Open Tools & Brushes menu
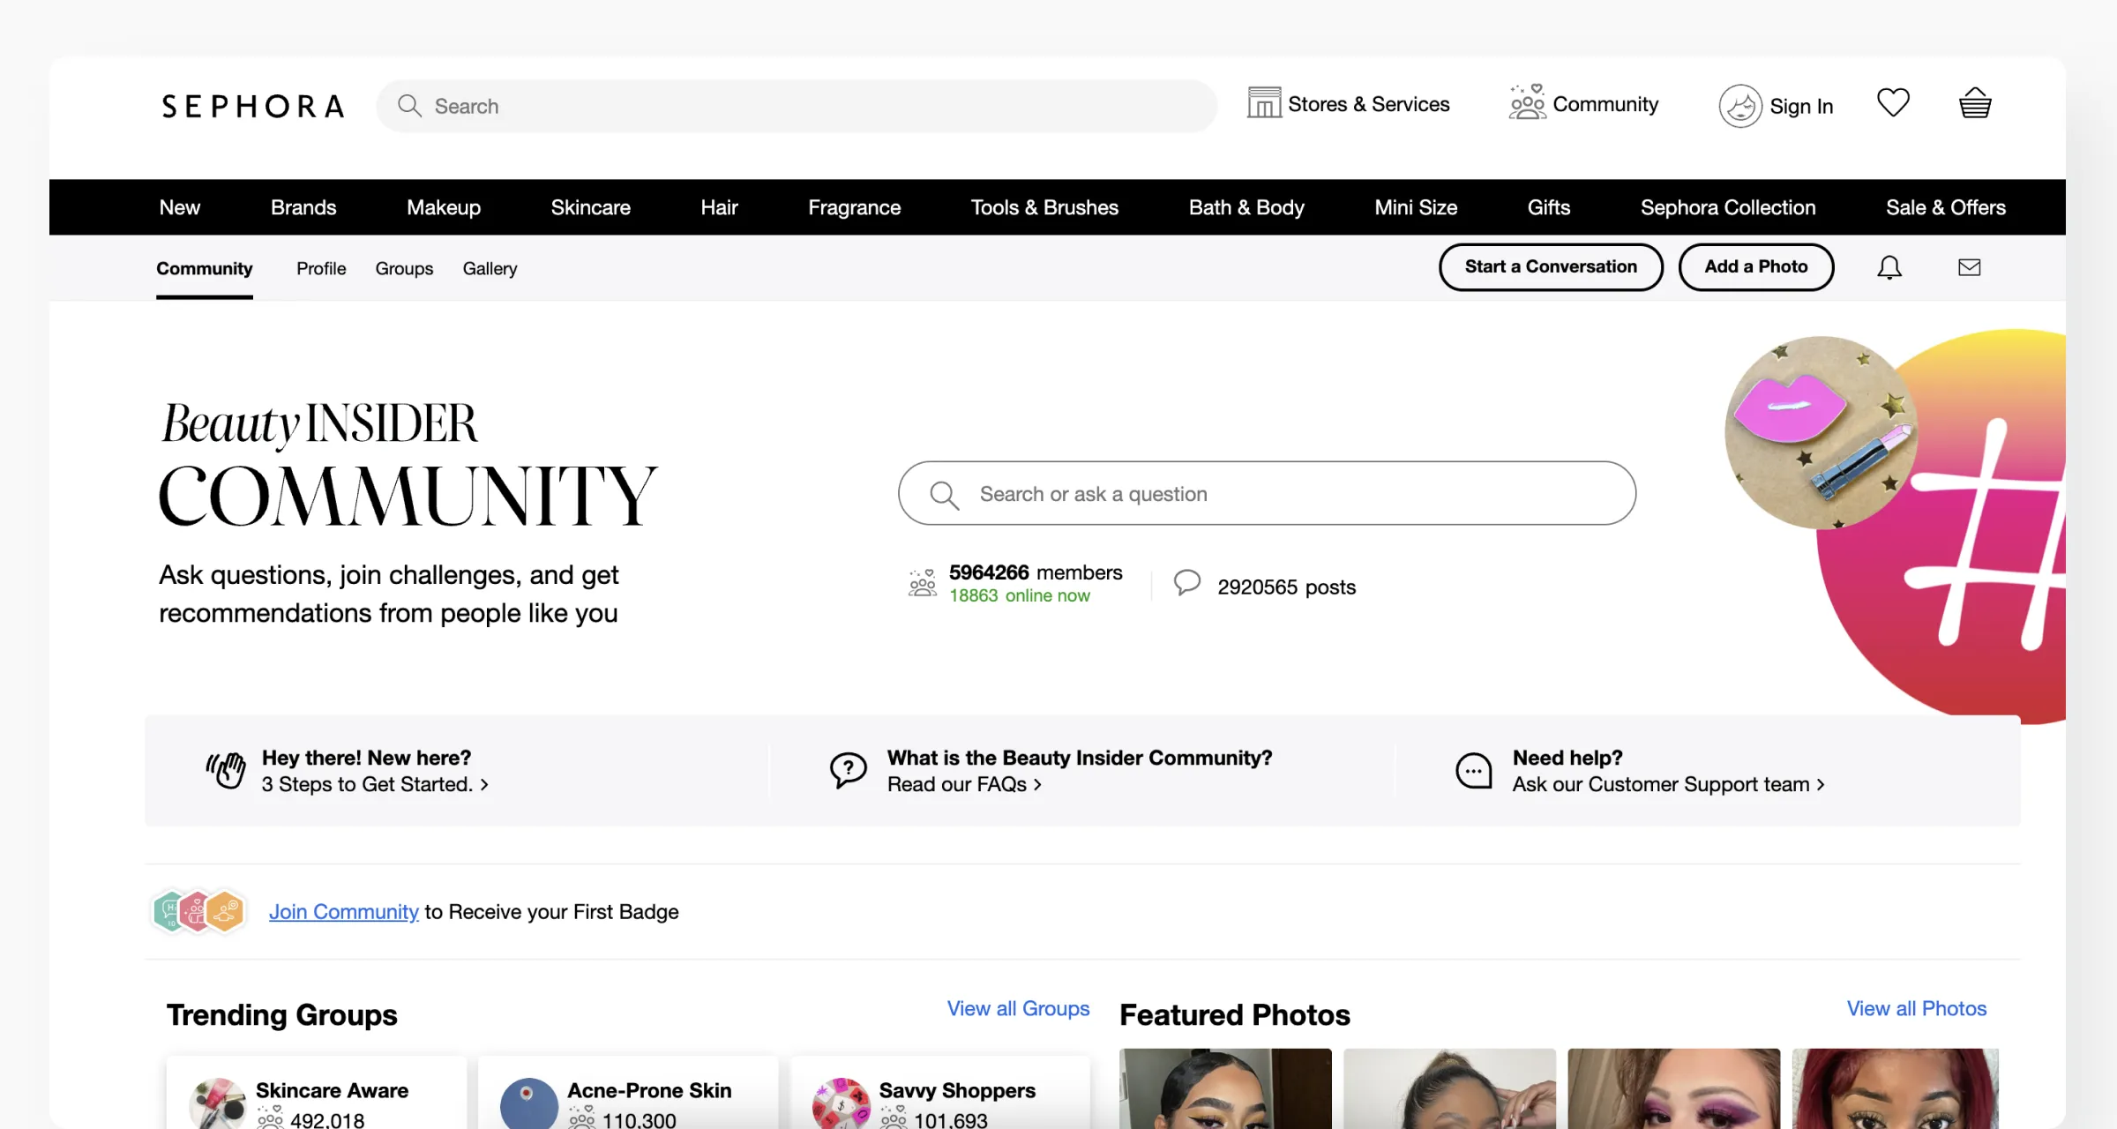Image resolution: width=2117 pixels, height=1129 pixels. 1044,207
